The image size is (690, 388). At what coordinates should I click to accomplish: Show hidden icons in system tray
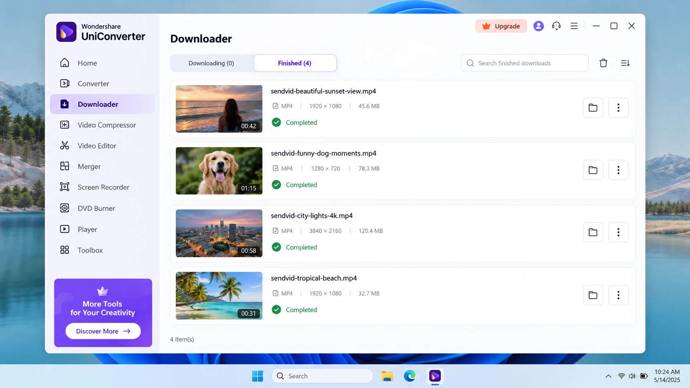608,376
